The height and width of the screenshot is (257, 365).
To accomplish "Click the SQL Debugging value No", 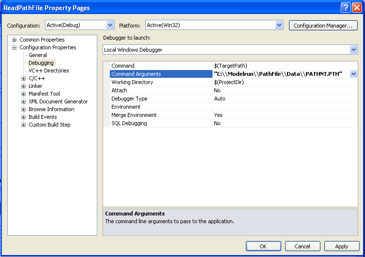I will [x=217, y=123].
